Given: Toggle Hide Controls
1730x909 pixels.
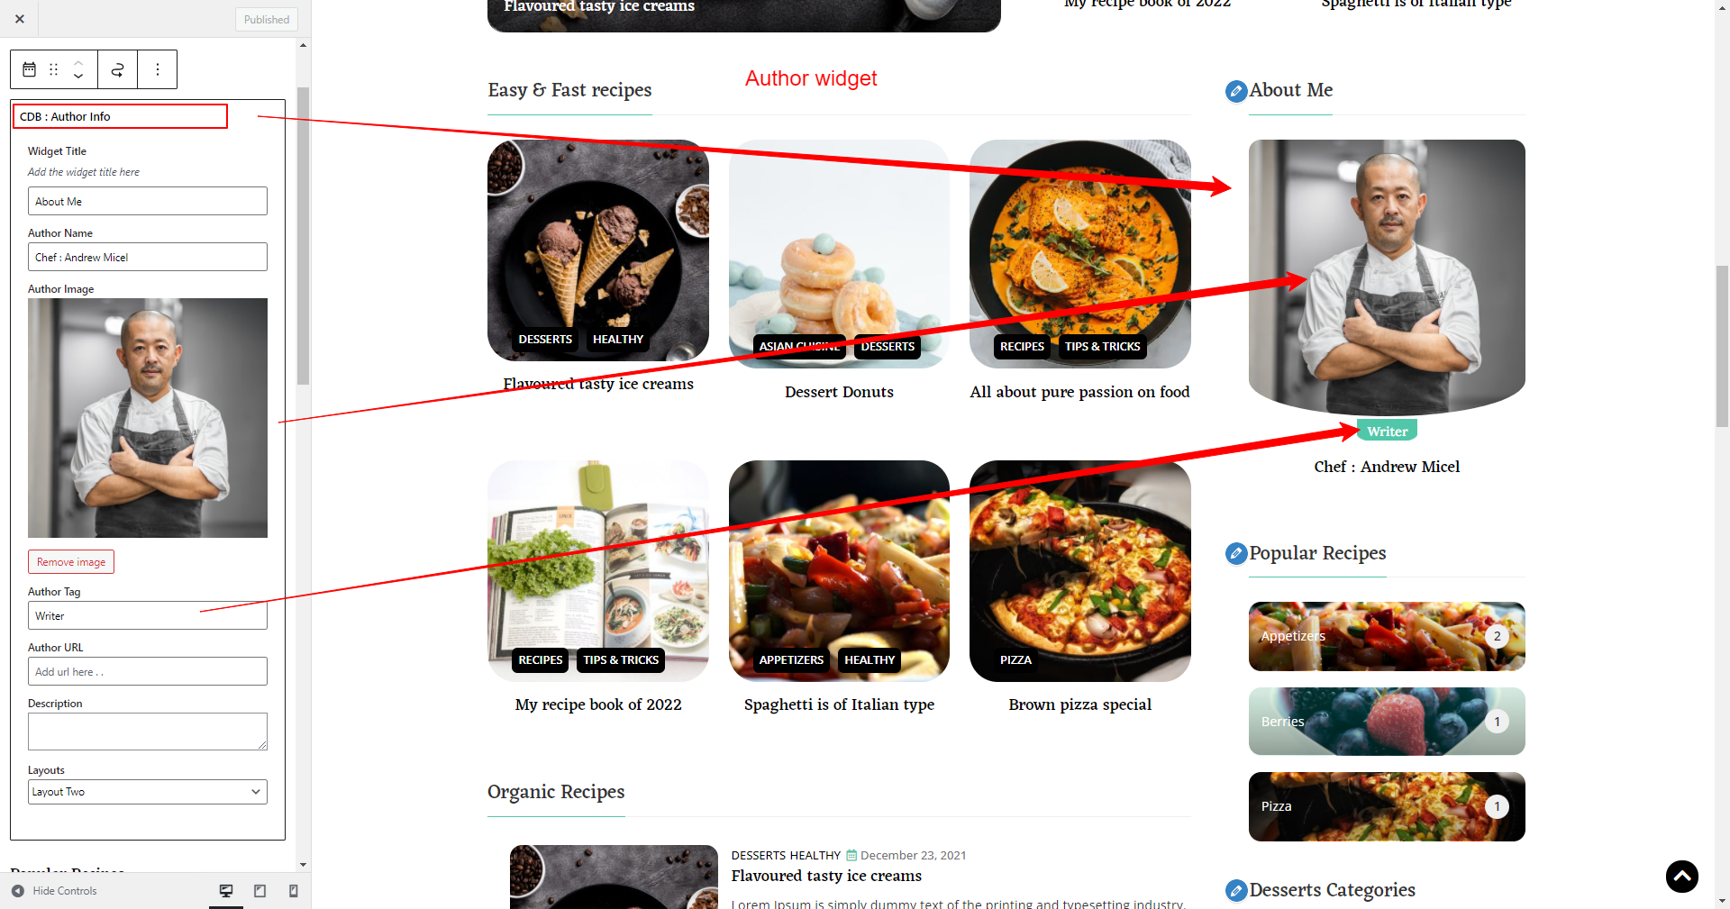Looking at the screenshot, I should pyautogui.click(x=54, y=891).
